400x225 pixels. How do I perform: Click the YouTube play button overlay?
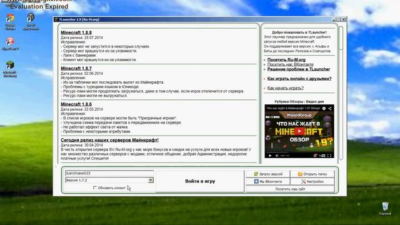[299, 131]
